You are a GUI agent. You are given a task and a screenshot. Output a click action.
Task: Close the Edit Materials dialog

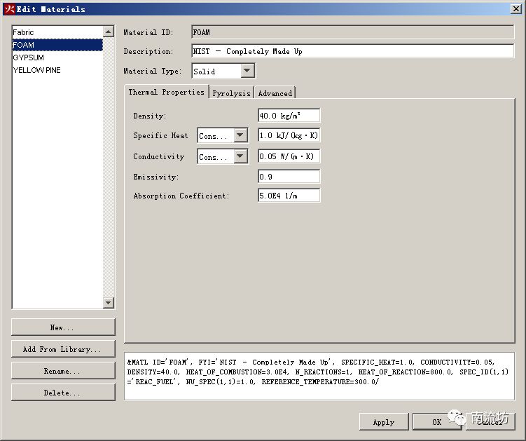pyautogui.click(x=516, y=9)
